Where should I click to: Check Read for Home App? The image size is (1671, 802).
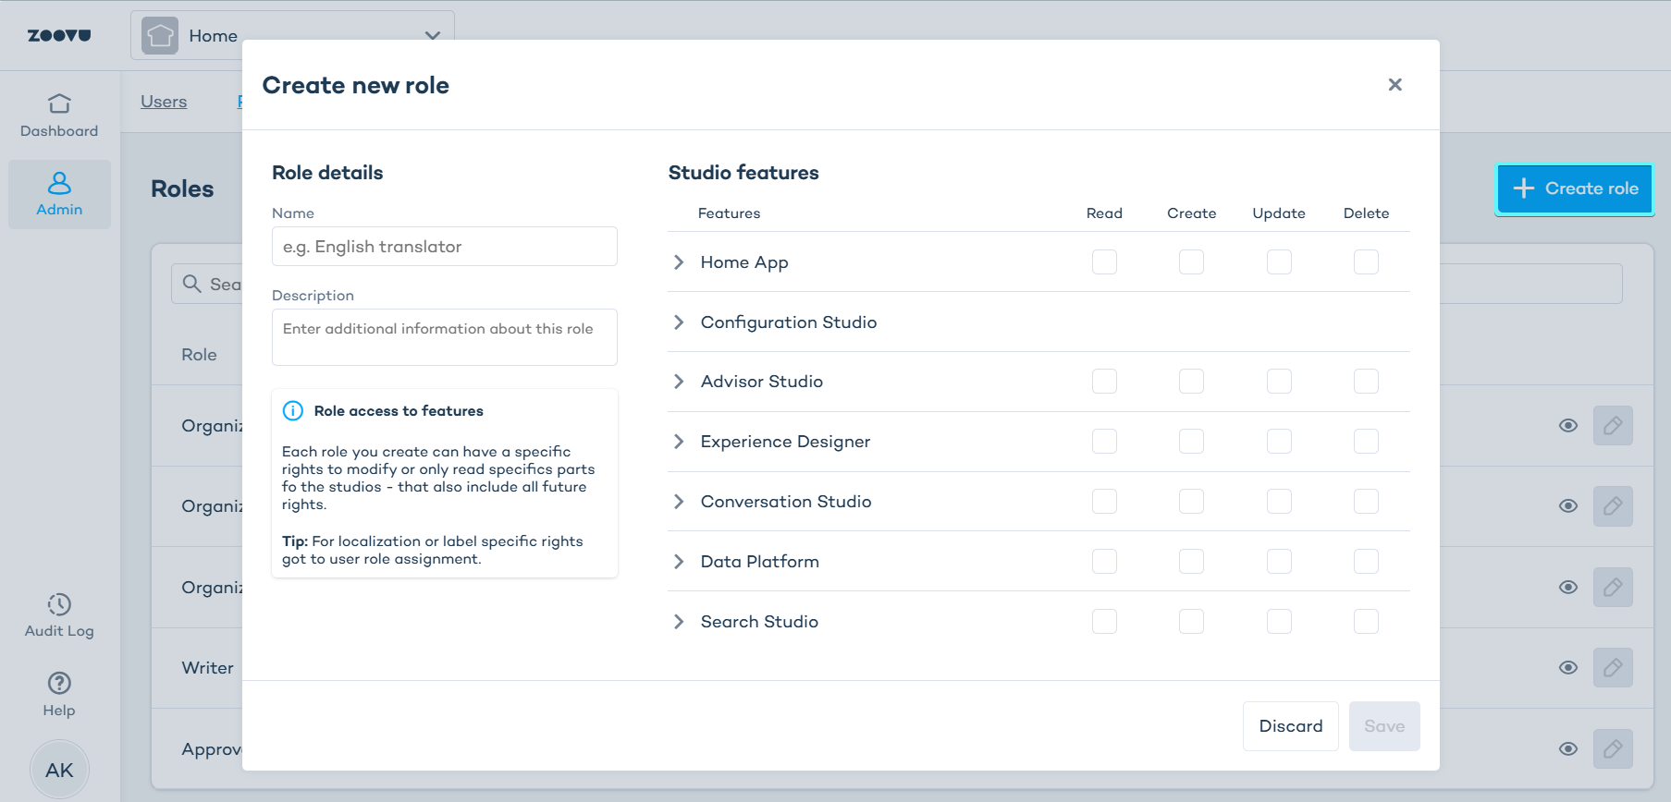pyautogui.click(x=1104, y=262)
